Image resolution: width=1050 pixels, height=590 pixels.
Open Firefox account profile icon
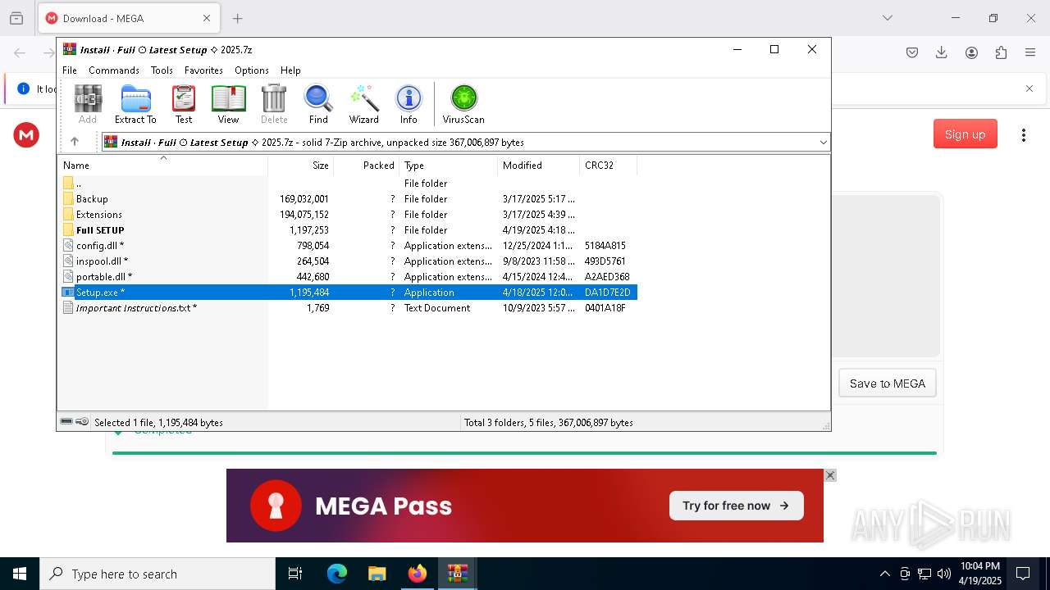(x=971, y=52)
